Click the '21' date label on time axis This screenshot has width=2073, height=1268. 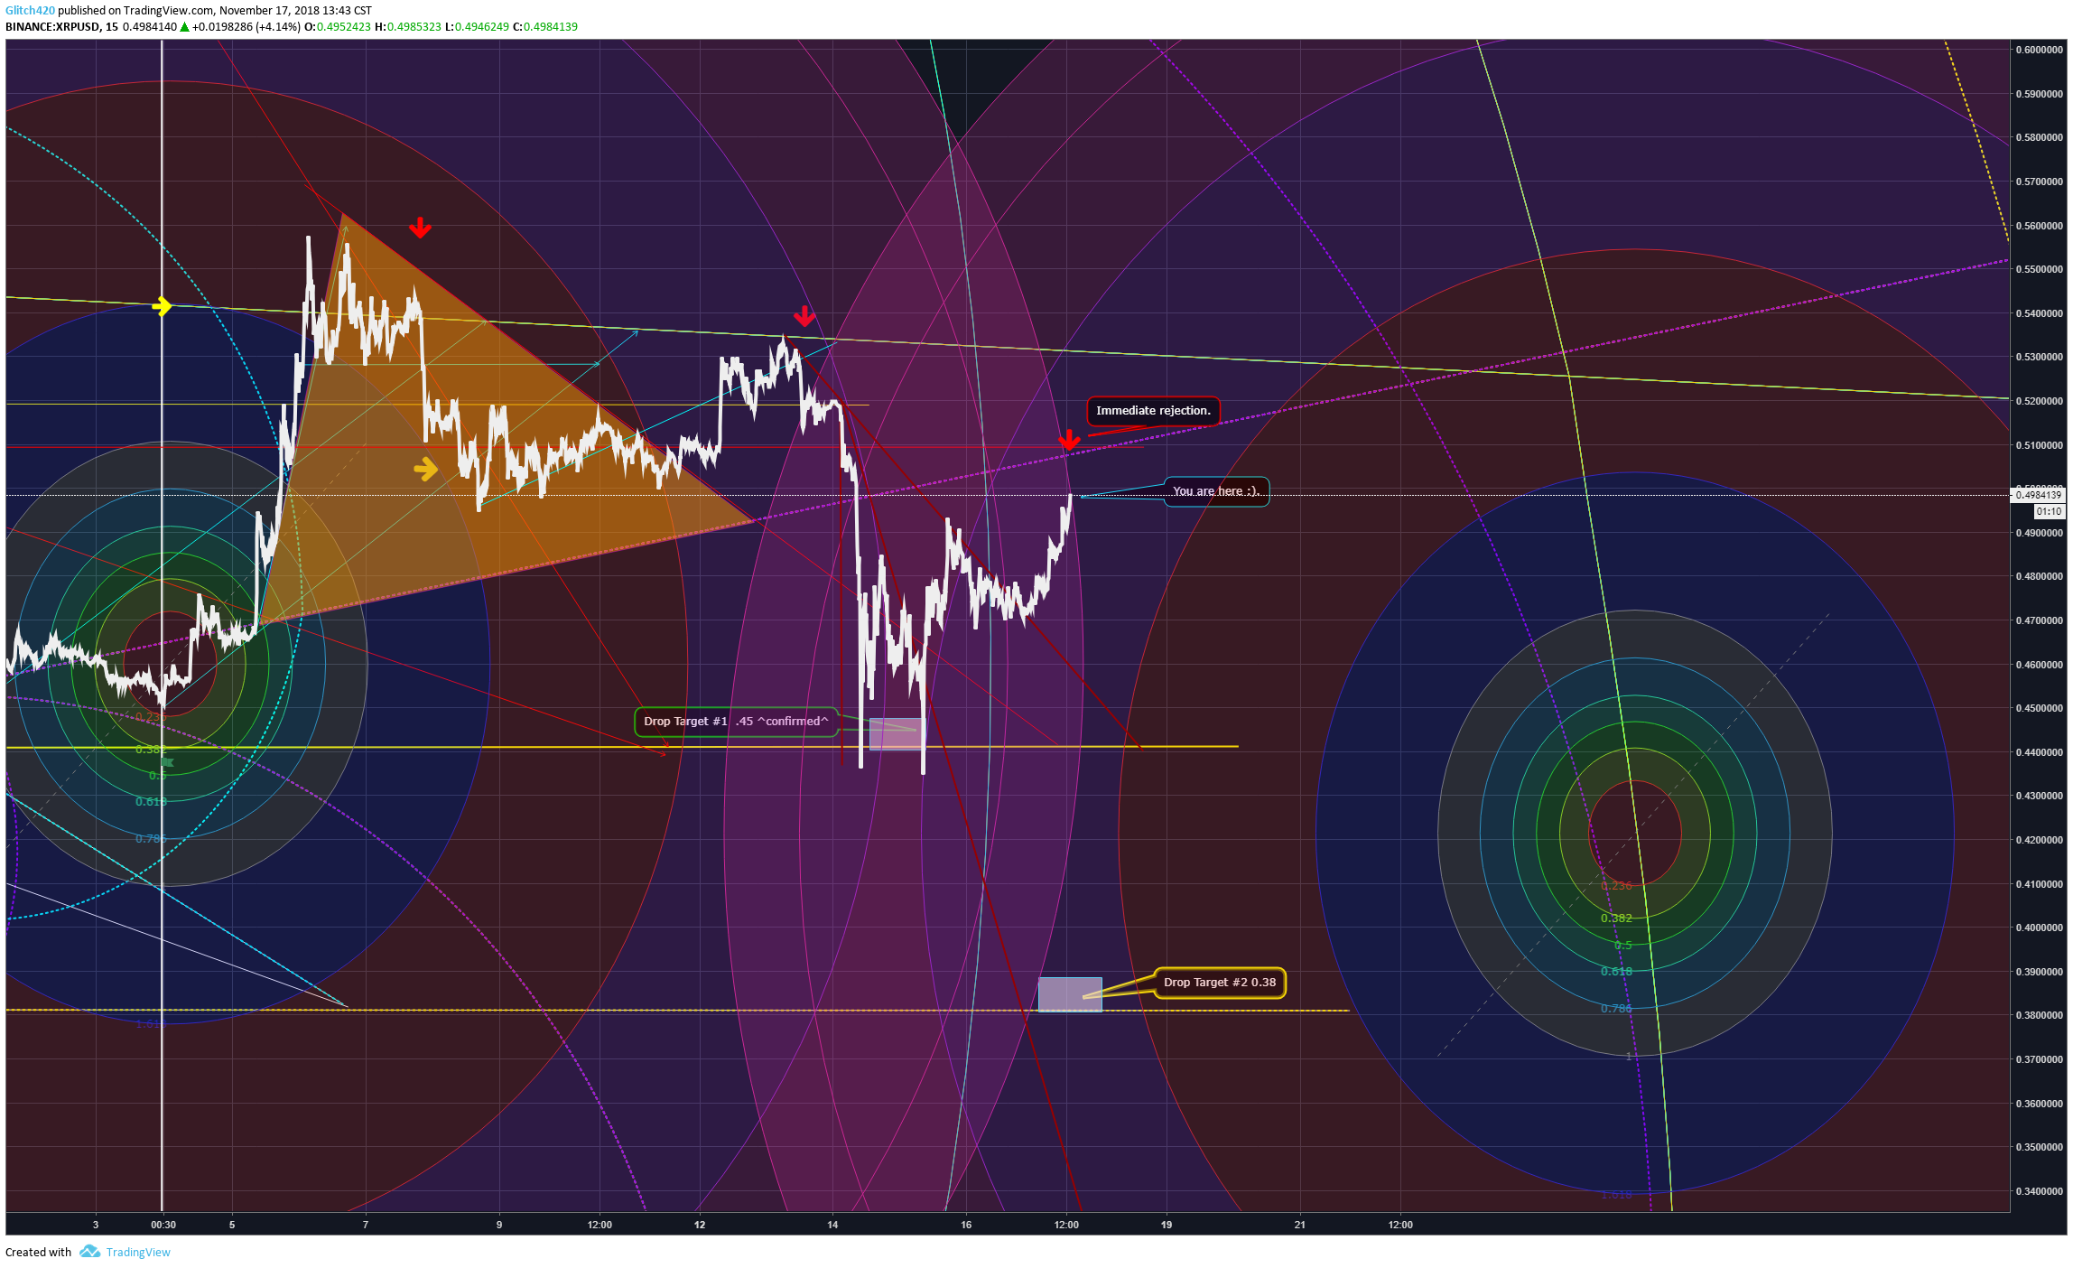tap(1299, 1225)
